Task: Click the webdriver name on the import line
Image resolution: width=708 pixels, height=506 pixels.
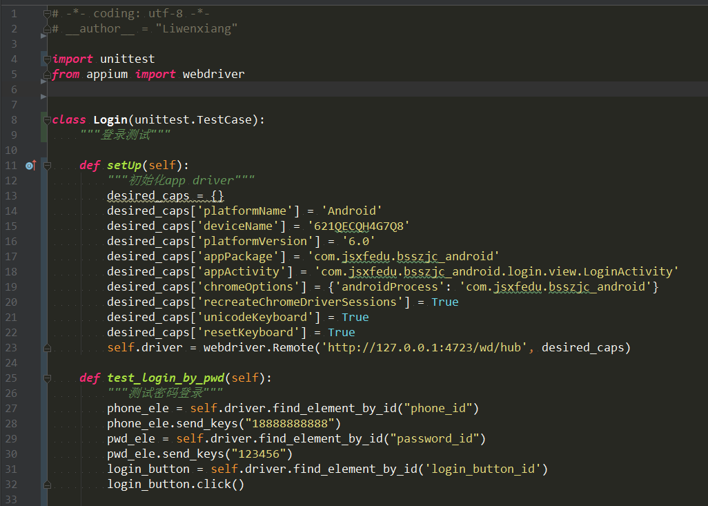Action: tap(214, 74)
